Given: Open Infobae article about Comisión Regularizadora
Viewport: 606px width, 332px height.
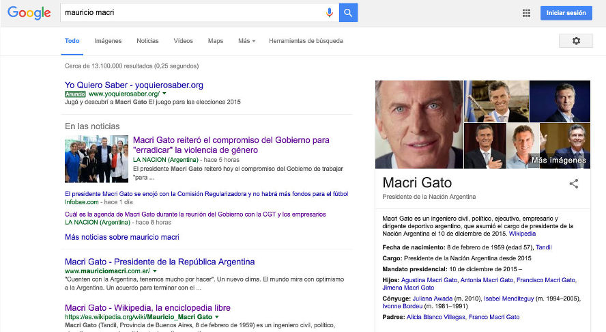Looking at the screenshot, I should click(x=206, y=194).
